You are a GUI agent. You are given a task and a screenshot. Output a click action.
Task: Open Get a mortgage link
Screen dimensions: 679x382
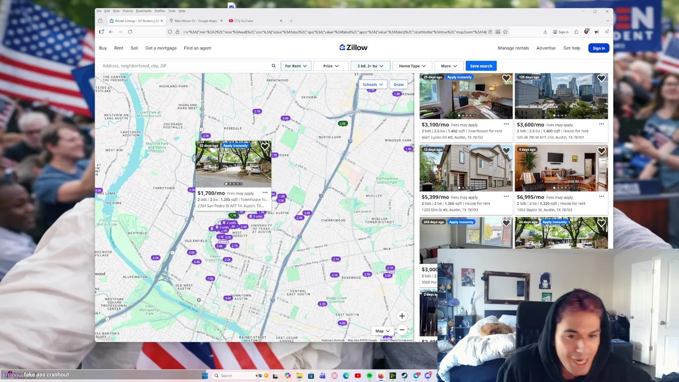tap(161, 48)
